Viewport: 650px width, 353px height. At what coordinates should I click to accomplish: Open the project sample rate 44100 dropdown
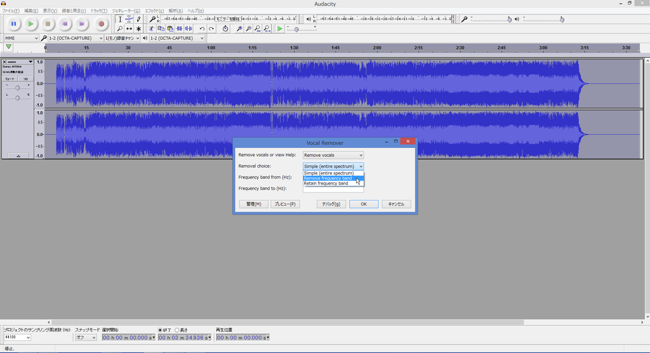(17, 338)
